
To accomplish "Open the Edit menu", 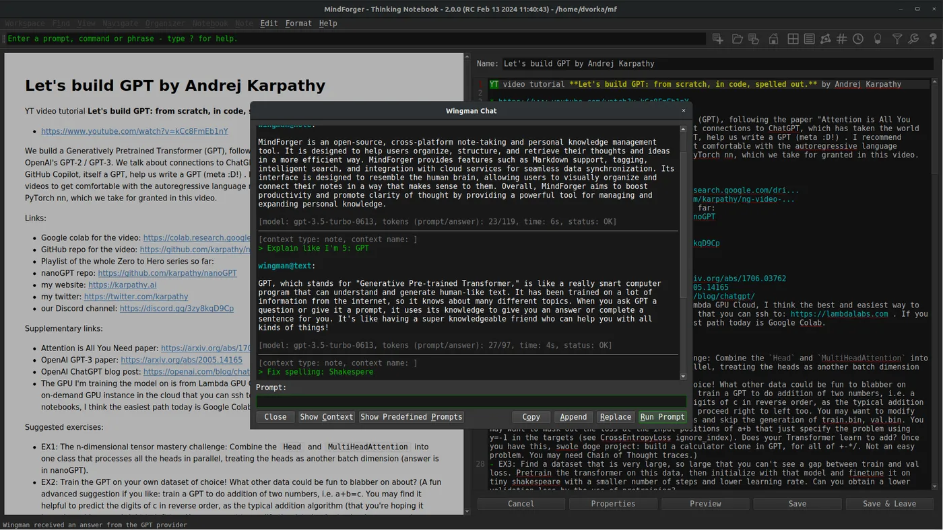I will pyautogui.click(x=269, y=23).
